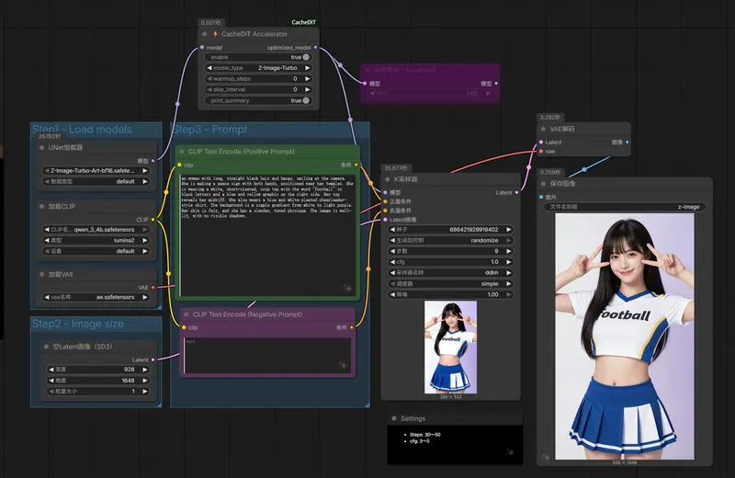Select the Step2 - Image size group title
The width and height of the screenshot is (735, 478).
pos(78,324)
